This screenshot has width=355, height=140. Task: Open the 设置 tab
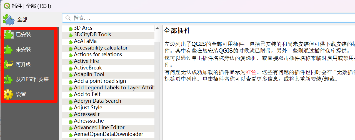pyautogui.click(x=29, y=94)
